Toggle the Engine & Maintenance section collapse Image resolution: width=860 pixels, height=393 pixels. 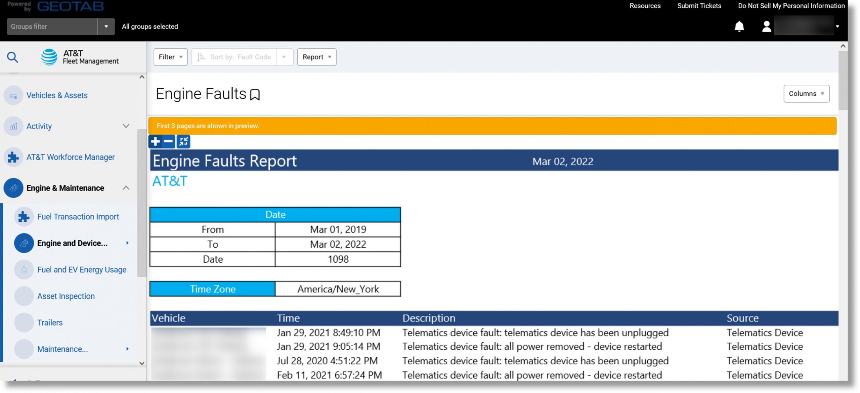[x=126, y=188]
